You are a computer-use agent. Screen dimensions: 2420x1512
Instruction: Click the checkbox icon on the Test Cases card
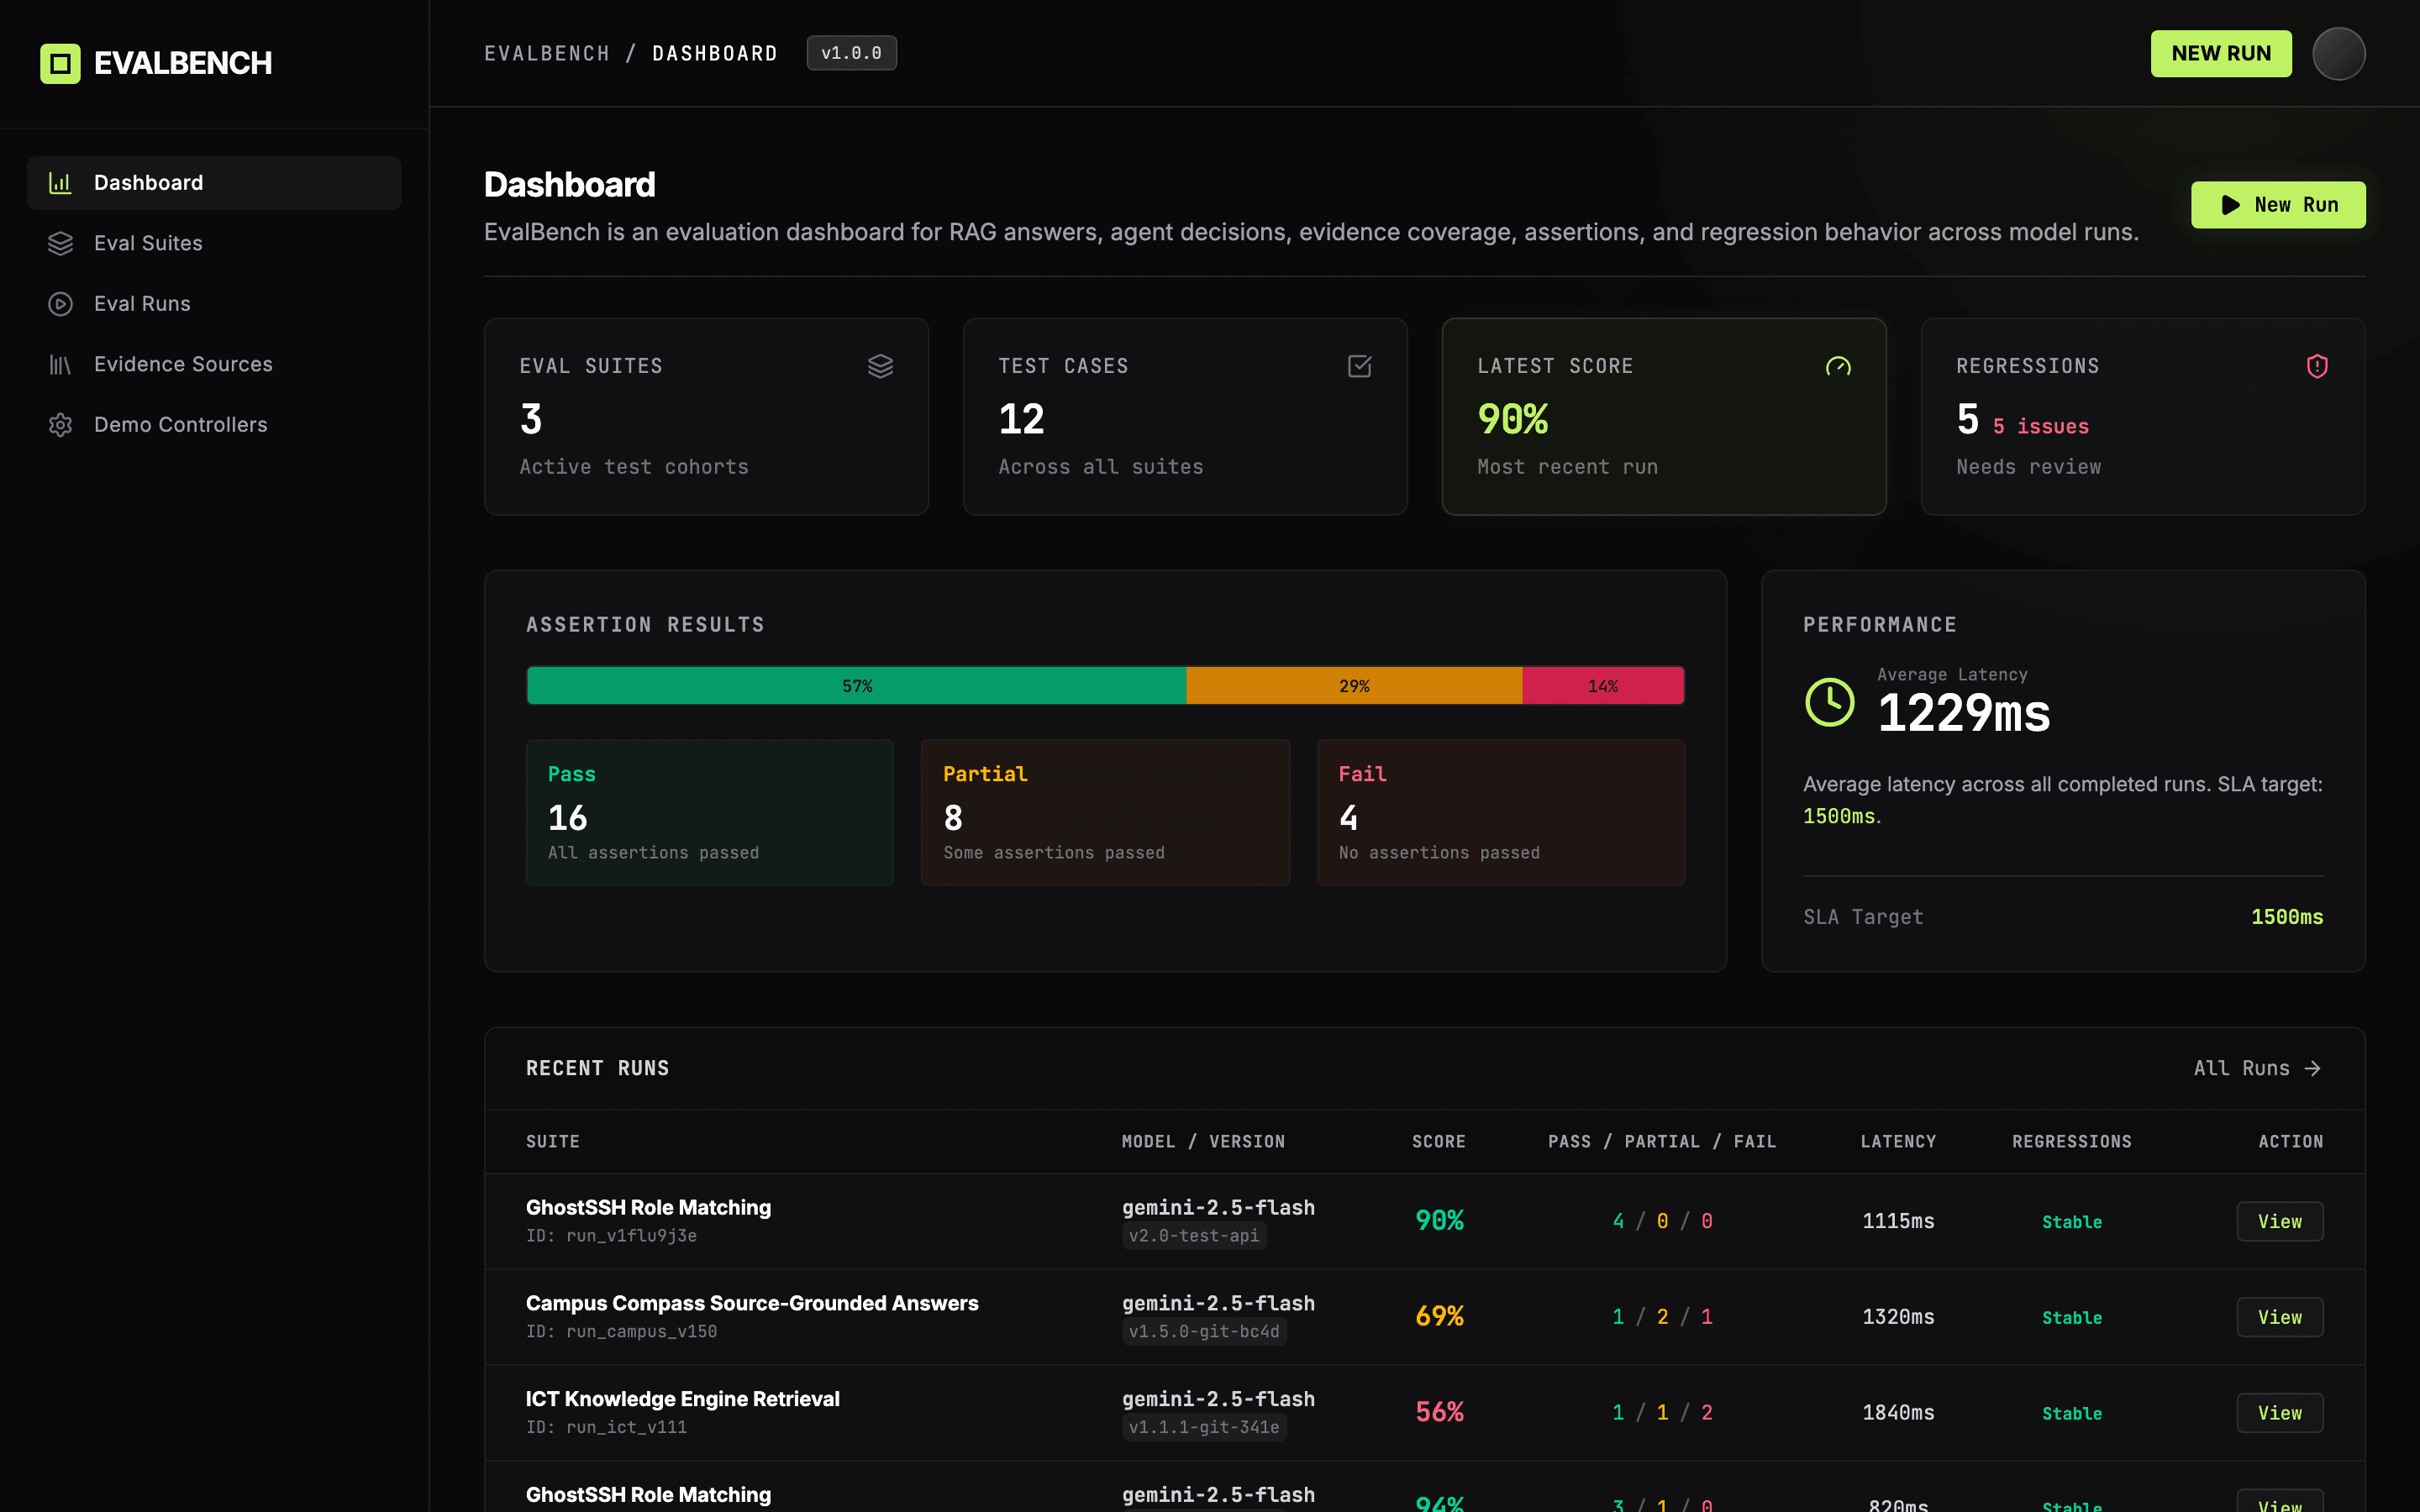pyautogui.click(x=1359, y=366)
